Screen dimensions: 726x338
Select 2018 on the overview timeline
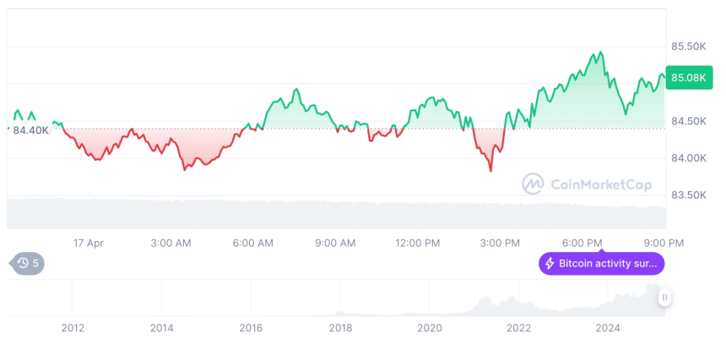(x=340, y=327)
